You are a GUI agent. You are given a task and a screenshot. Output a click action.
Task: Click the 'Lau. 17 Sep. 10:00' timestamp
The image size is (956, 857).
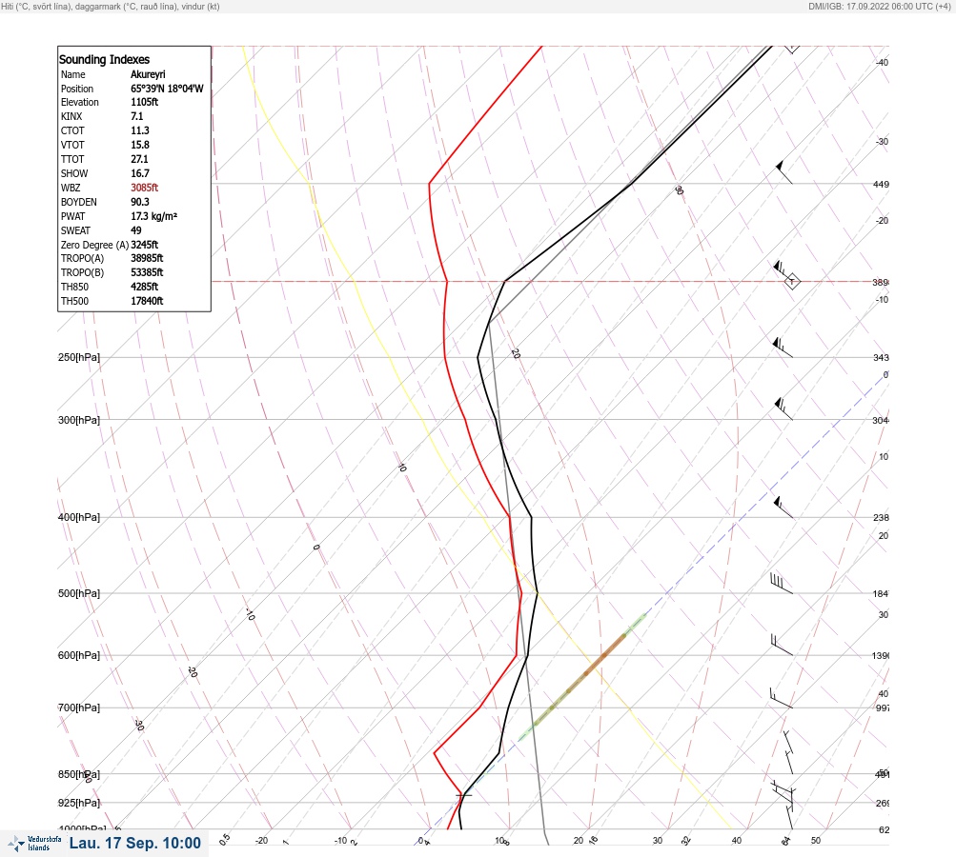click(134, 843)
